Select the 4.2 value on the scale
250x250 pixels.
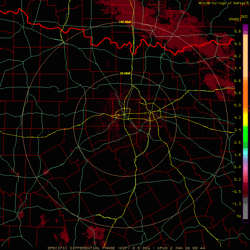[237, 118]
